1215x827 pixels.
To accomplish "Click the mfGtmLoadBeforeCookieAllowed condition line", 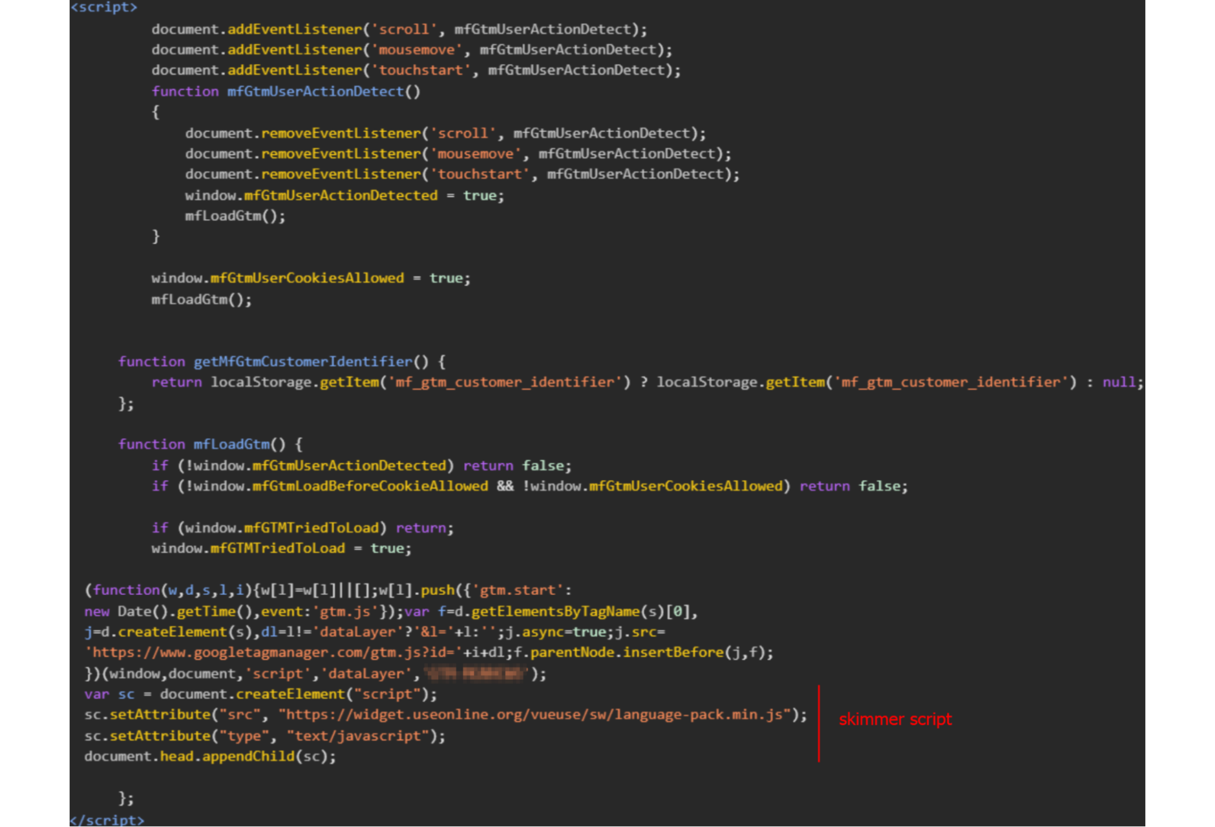I will [530, 486].
